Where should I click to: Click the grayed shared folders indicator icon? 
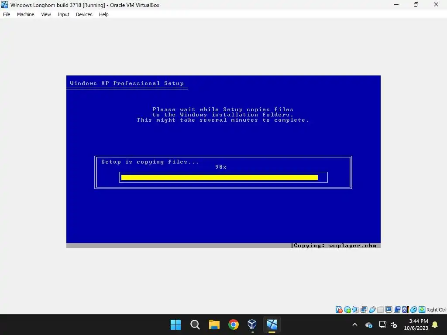coord(381,310)
